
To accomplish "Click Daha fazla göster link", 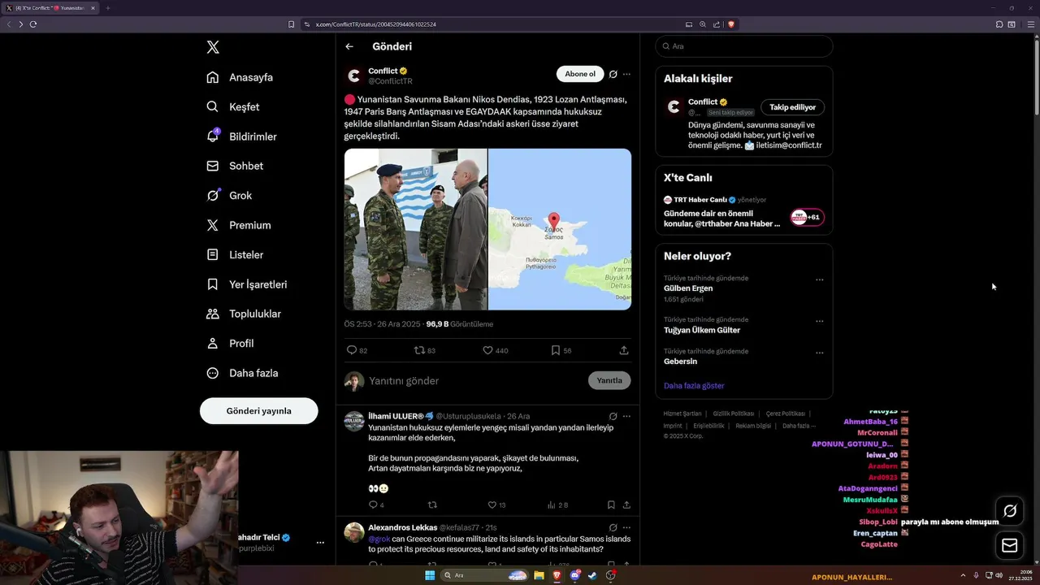I will click(x=694, y=386).
